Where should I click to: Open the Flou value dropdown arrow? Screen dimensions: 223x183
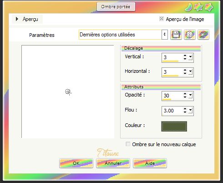pyautogui.click(x=191, y=111)
